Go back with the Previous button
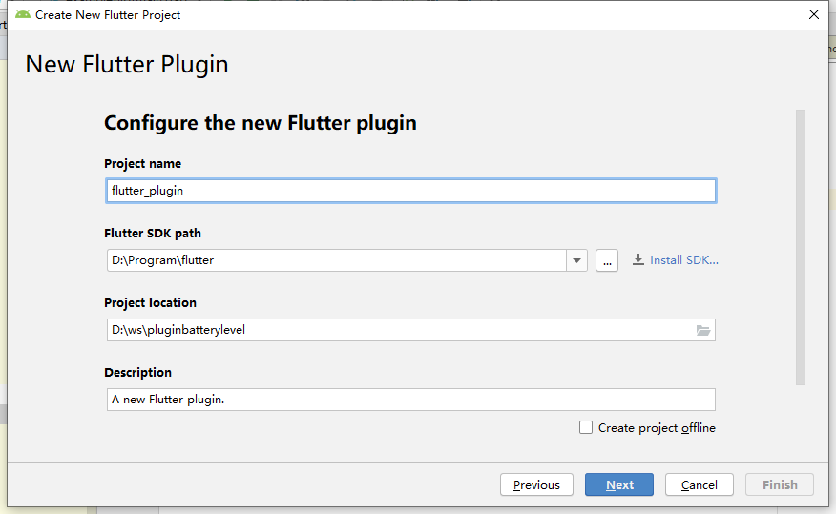The height and width of the screenshot is (514, 836). pyautogui.click(x=536, y=484)
